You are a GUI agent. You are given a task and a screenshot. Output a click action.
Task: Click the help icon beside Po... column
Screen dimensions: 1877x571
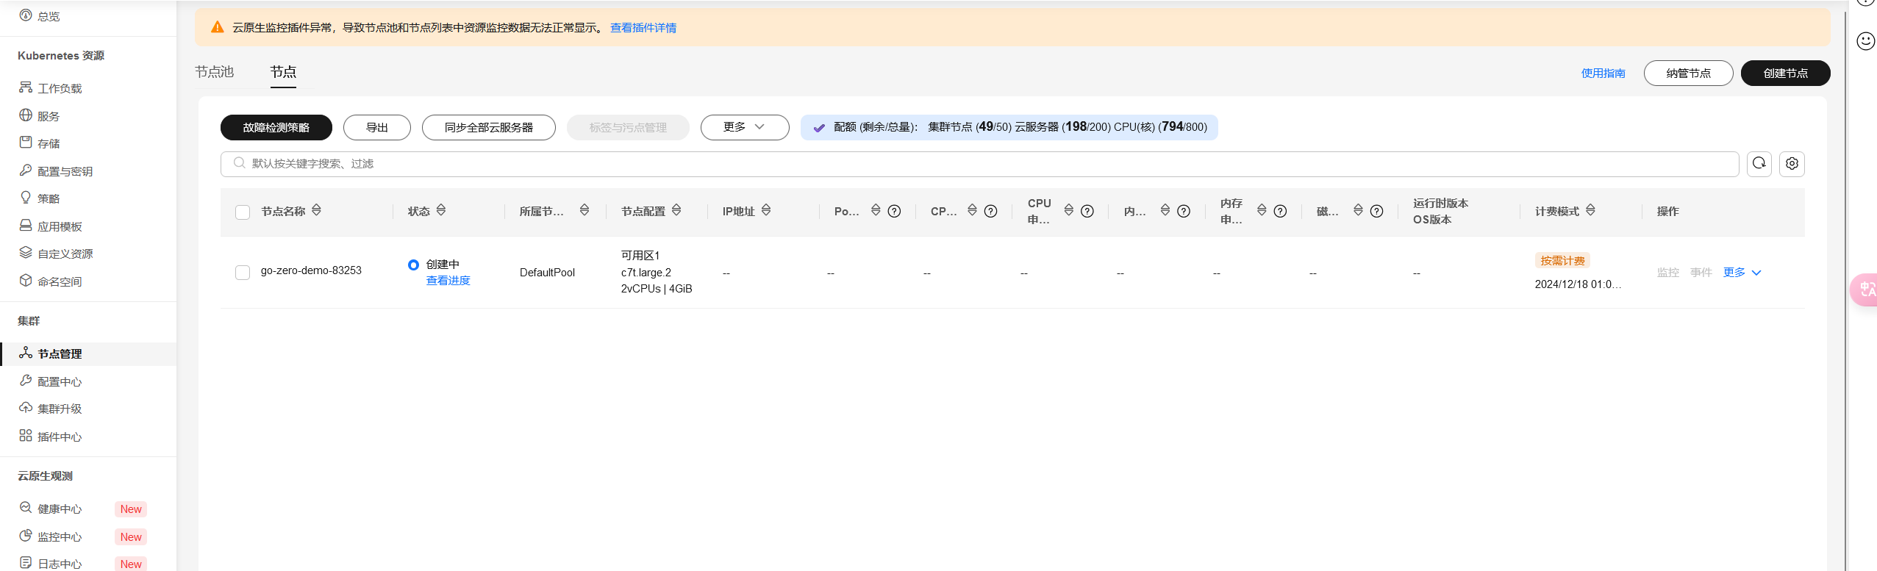pyautogui.click(x=895, y=212)
